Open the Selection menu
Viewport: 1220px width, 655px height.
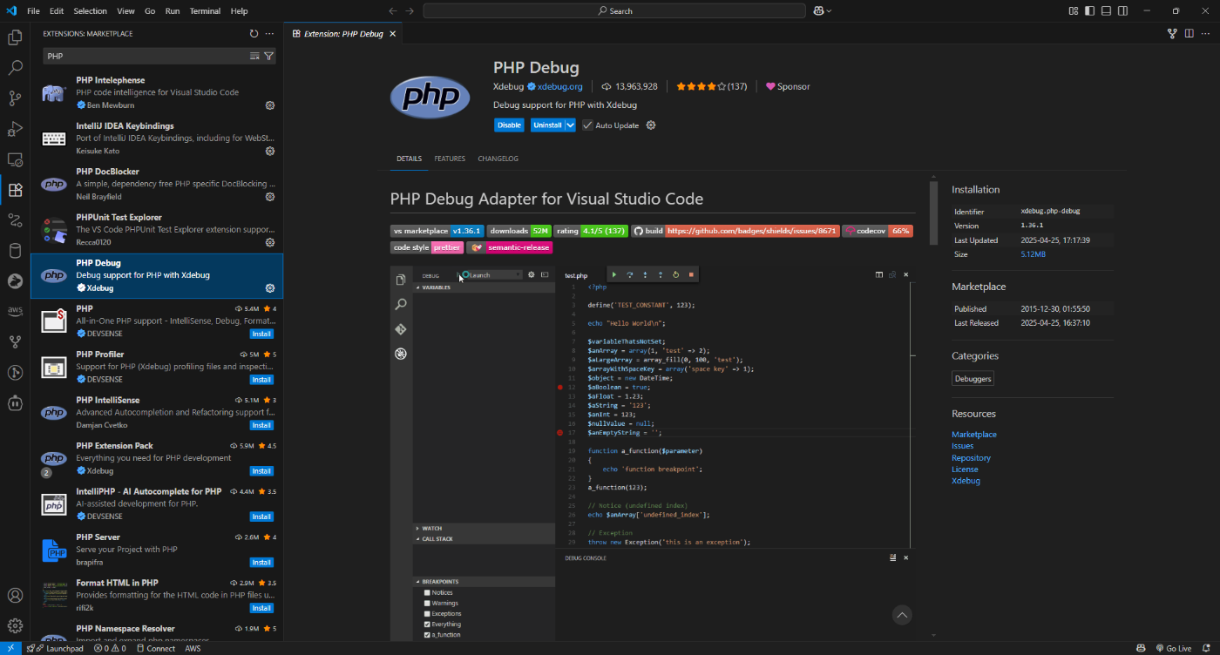click(x=90, y=11)
